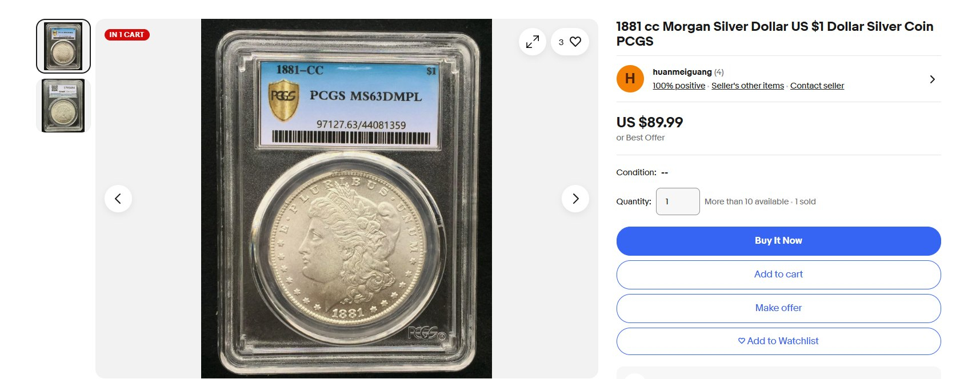Click the IN 1 CART badge
The height and width of the screenshot is (379, 980).
tap(127, 35)
